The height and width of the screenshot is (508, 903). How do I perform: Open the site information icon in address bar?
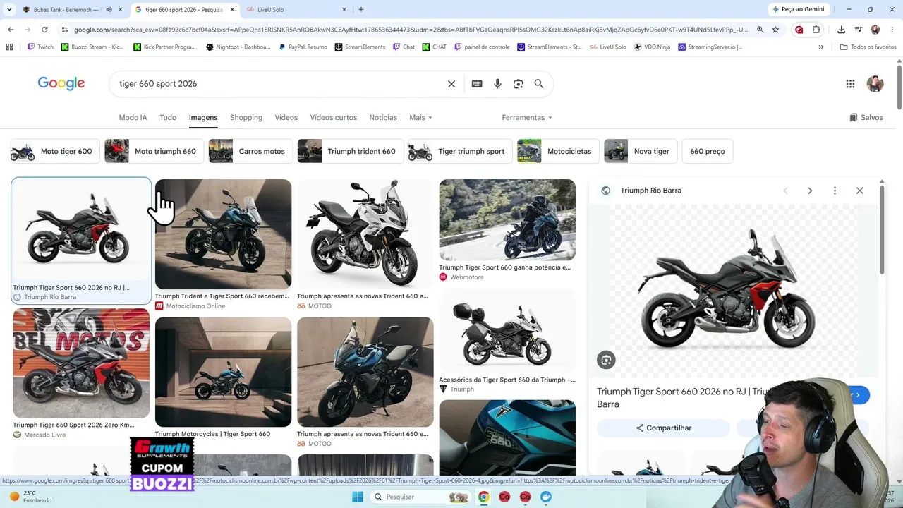click(65, 30)
